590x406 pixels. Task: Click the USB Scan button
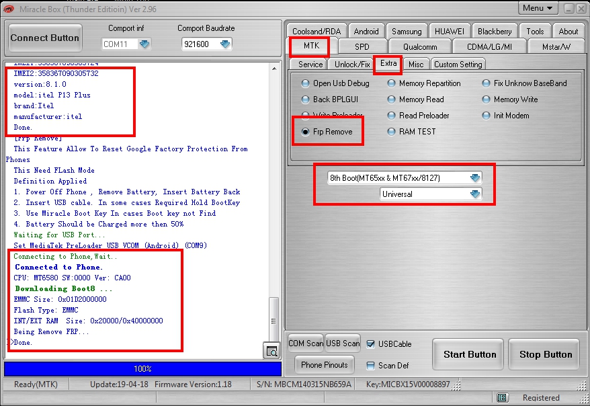pos(343,343)
